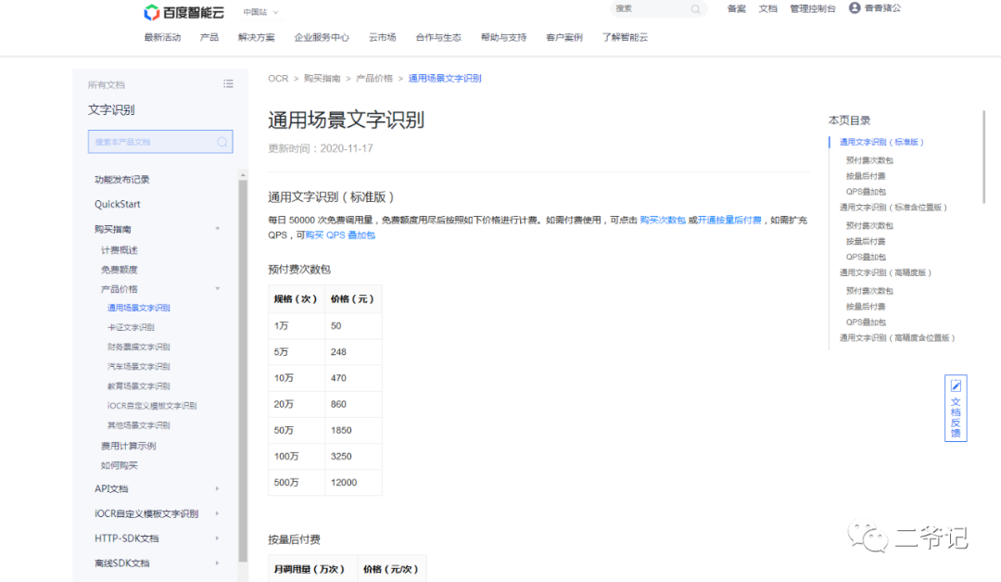Open the 最新活动 menu
1001x582 pixels.
point(162,37)
